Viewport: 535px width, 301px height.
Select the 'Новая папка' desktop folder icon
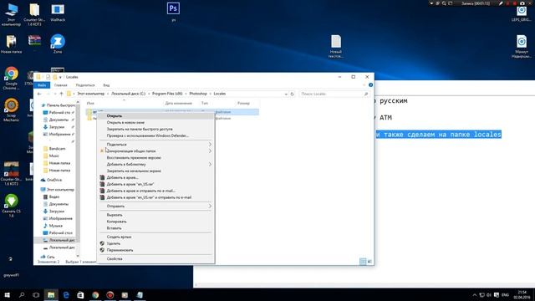click(x=11, y=43)
